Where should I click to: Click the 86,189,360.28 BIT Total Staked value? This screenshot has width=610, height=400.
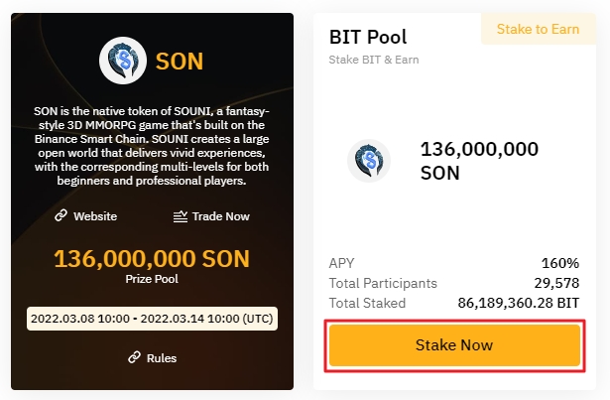tap(518, 303)
